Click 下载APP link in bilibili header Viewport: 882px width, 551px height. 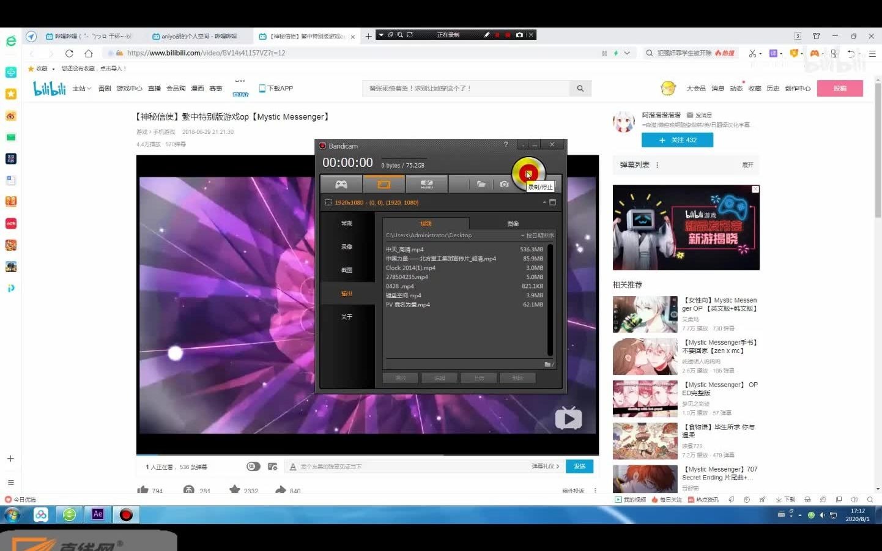tap(276, 89)
